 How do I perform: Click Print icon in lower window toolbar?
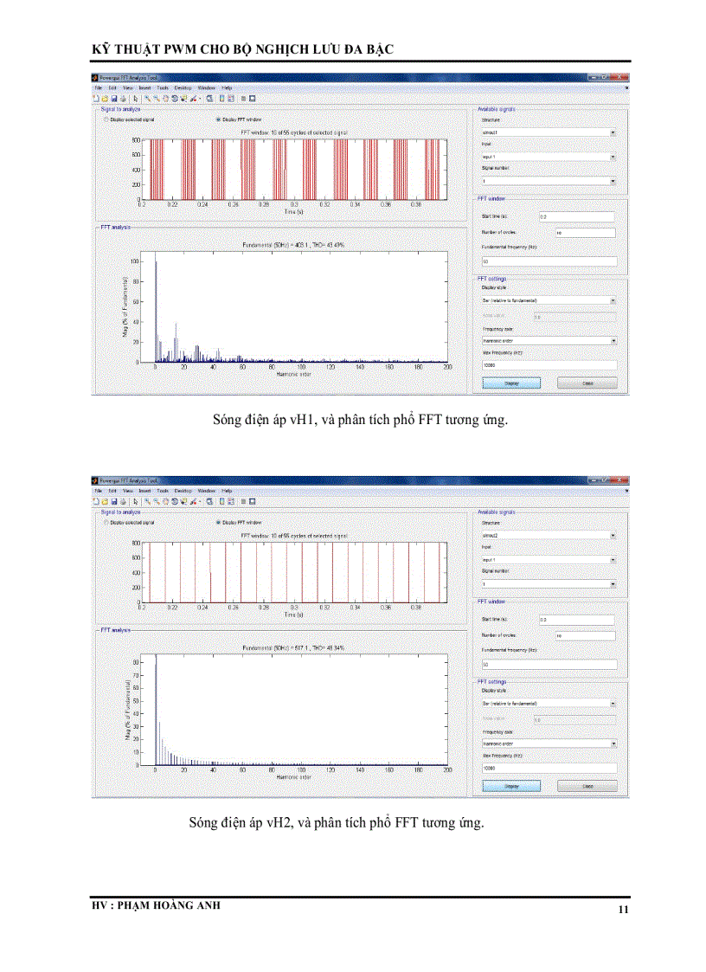[x=122, y=501]
